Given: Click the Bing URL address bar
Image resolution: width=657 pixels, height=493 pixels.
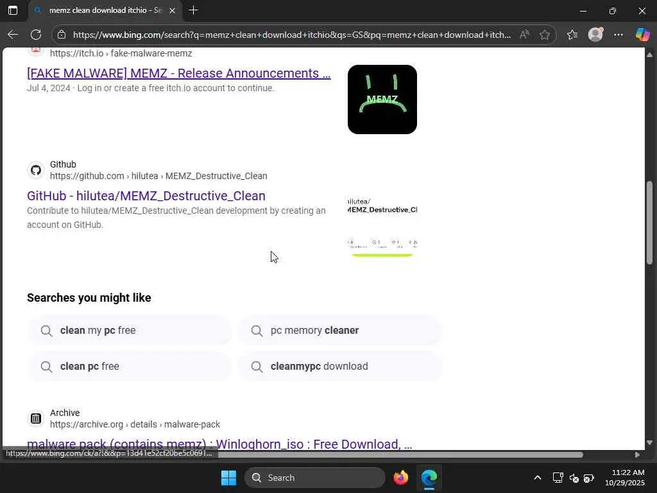Looking at the screenshot, I should pyautogui.click(x=292, y=35).
